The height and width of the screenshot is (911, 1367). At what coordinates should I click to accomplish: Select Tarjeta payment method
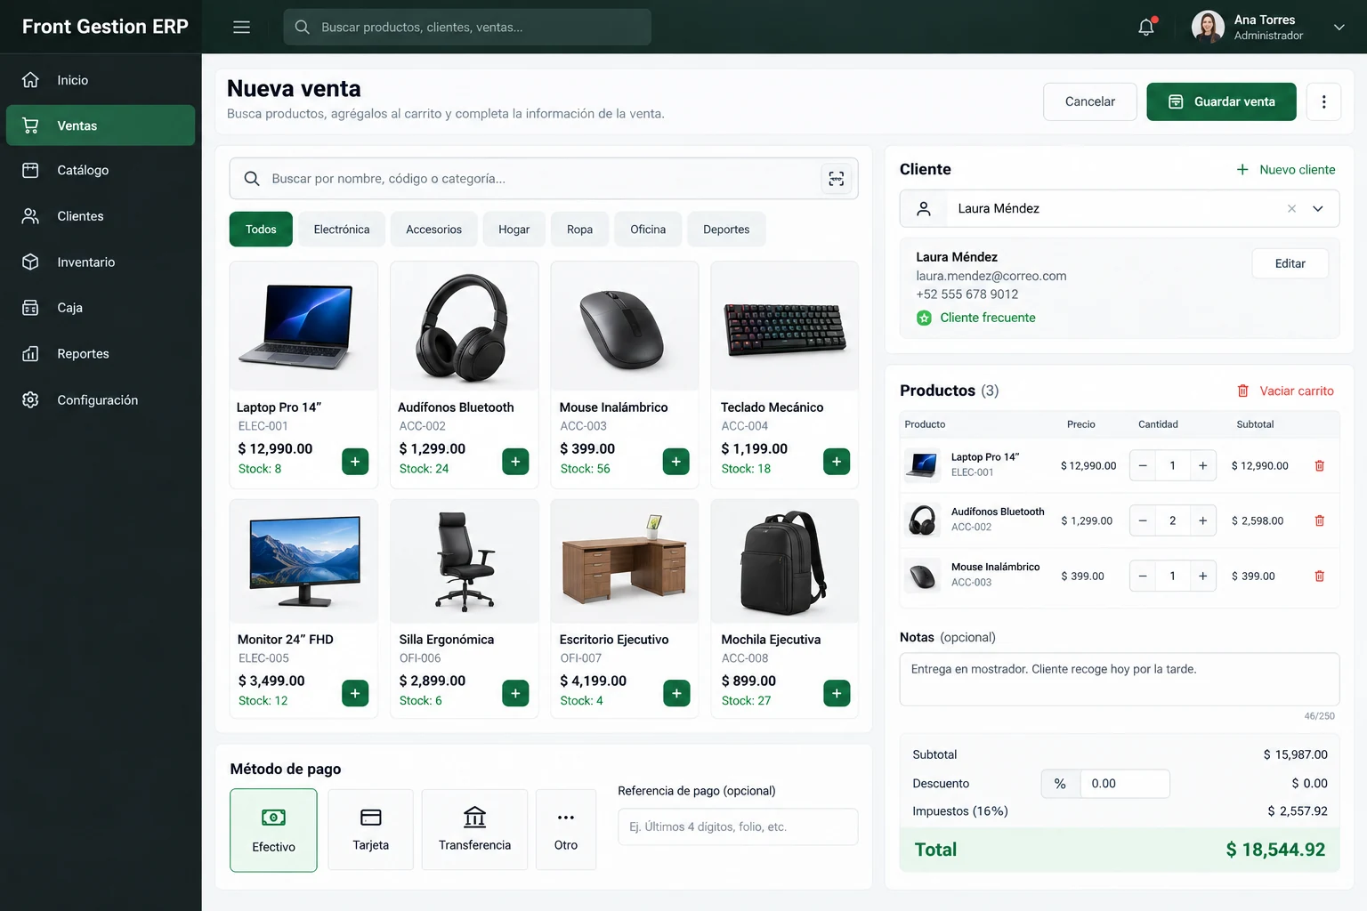tap(370, 829)
